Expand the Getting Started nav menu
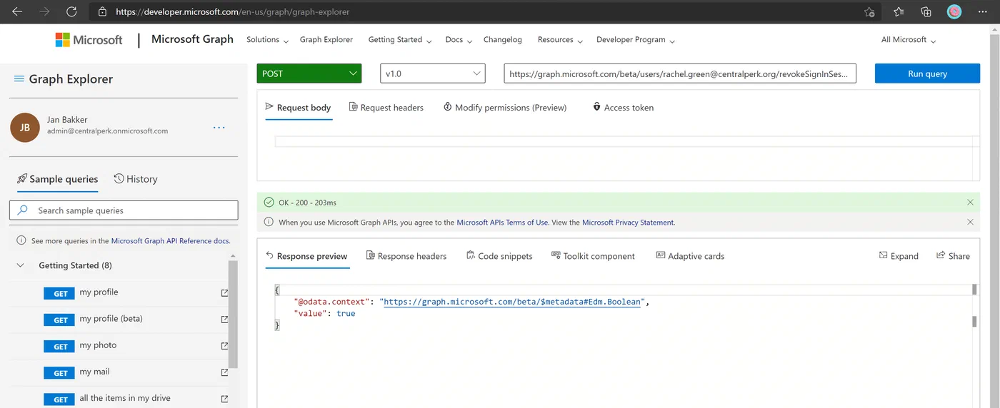Viewport: 1000px width, 408px height. 400,40
